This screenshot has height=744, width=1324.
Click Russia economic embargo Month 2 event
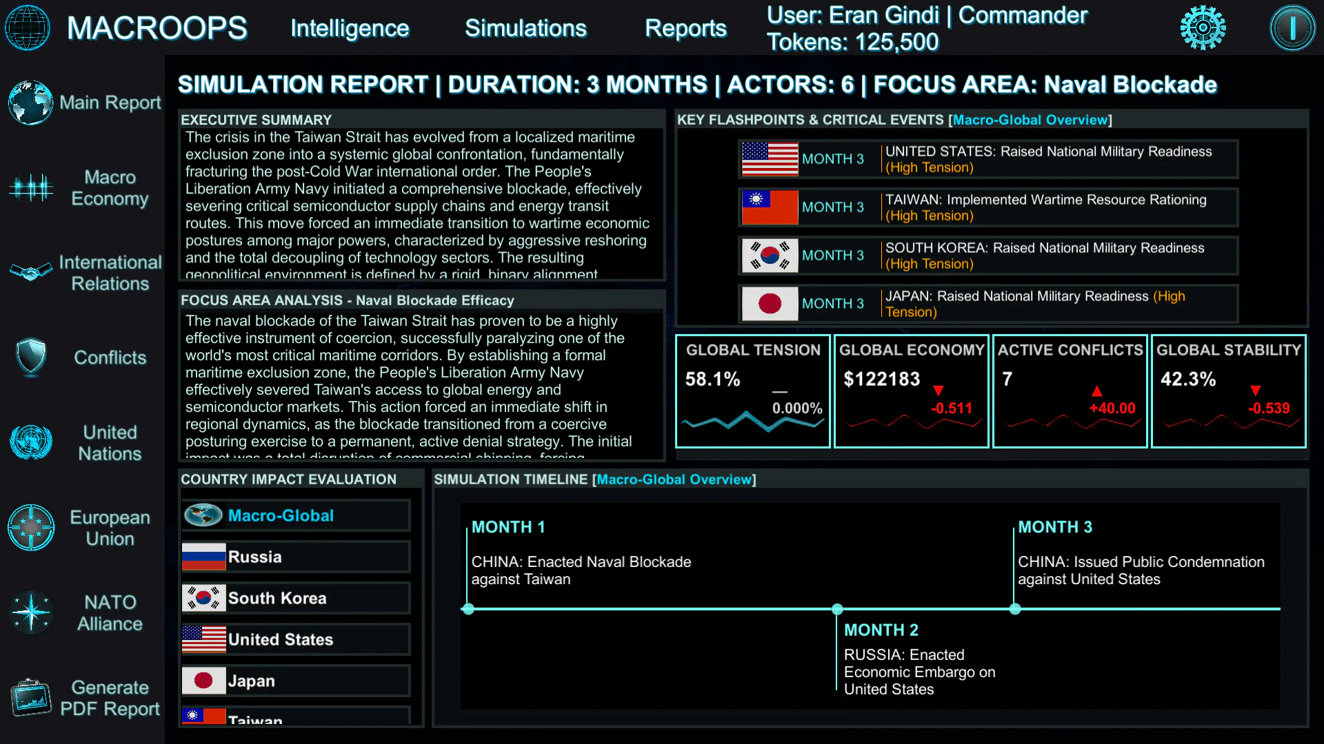click(x=919, y=672)
